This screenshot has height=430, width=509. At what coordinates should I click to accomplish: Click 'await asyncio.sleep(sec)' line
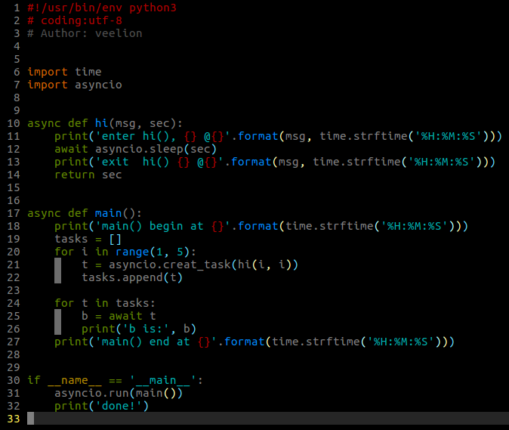tap(135, 150)
